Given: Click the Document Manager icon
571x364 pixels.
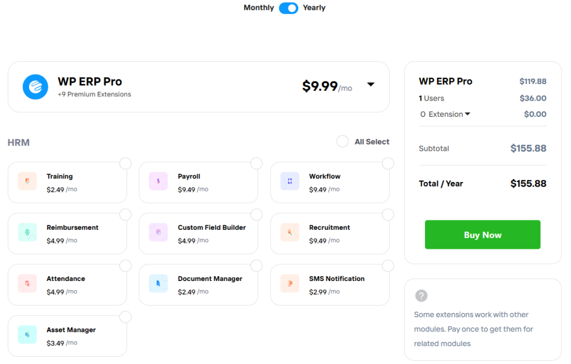Looking at the screenshot, I should tap(158, 284).
